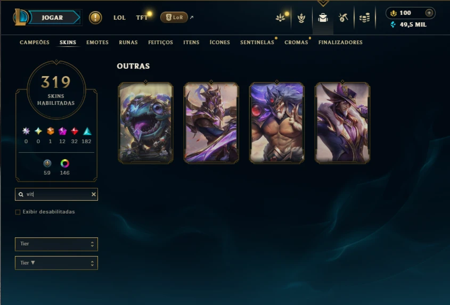Screen dimensions: 450x305
Task: Select the cowboy hat skin thumbnail
Action: click(x=342, y=123)
